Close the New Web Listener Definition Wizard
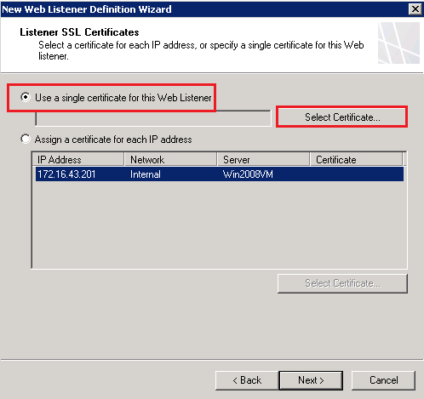424x399 pixels. [415, 9]
